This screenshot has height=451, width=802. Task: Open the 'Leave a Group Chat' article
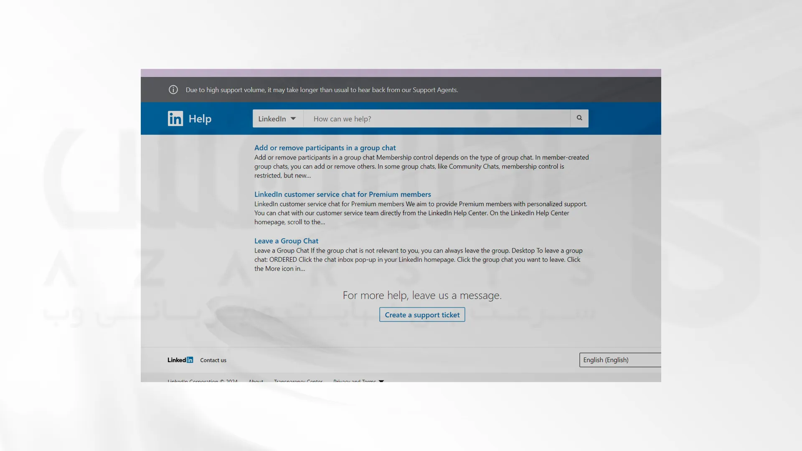[286, 241]
